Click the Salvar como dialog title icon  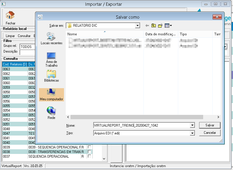pos(40,17)
